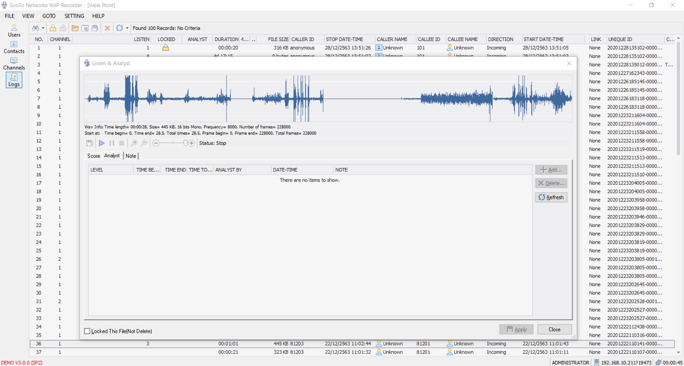
Task: Click the binoculars search icon
Action: [36, 28]
